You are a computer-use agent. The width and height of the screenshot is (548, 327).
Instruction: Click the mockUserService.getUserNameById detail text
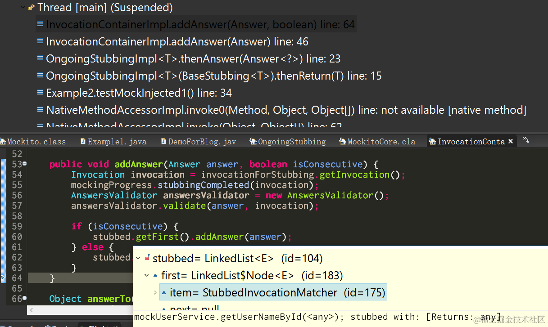(x=318, y=317)
